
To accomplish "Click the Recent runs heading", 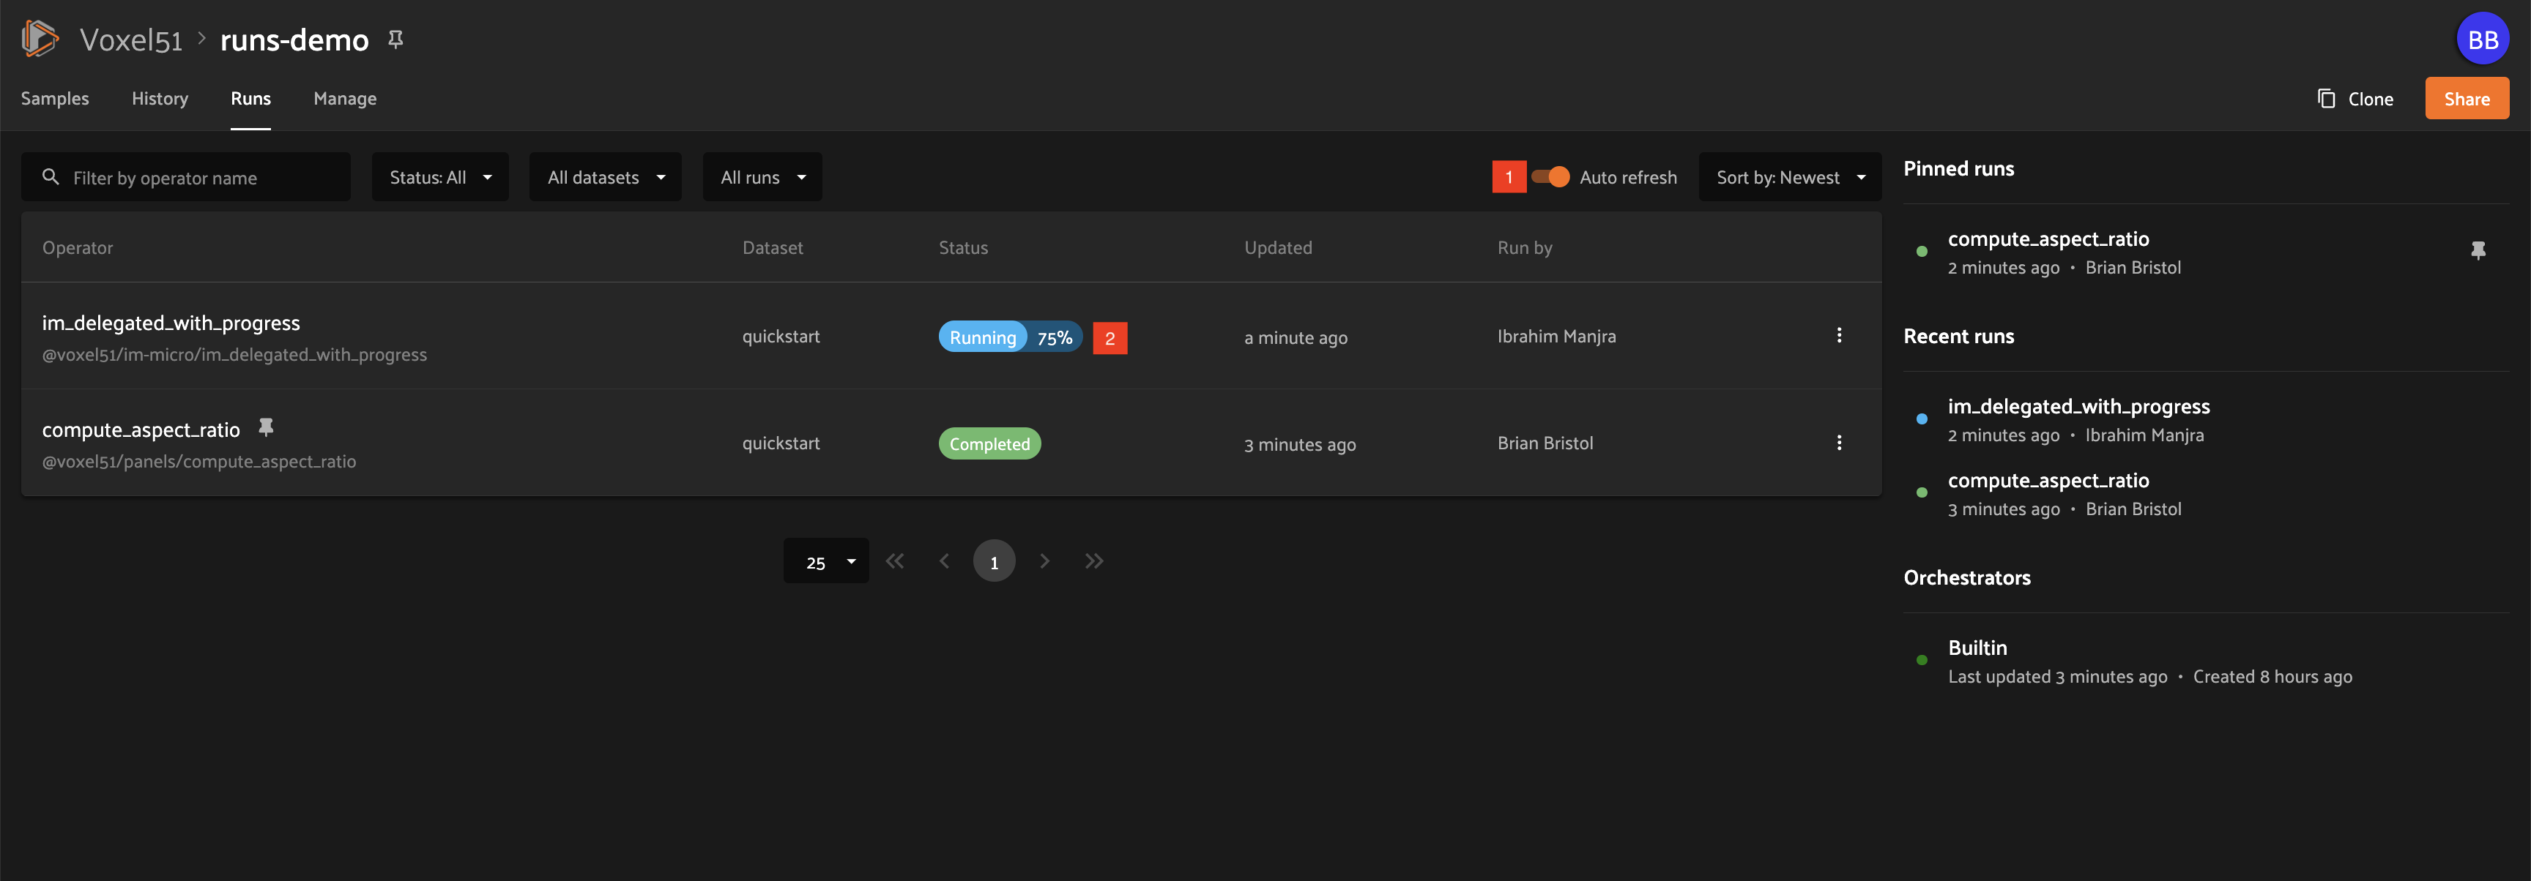I will (x=1958, y=336).
